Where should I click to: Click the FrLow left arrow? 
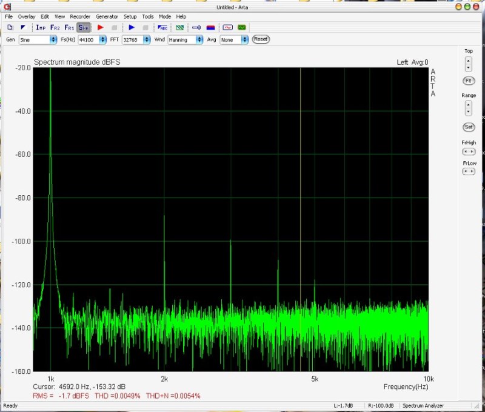pos(466,171)
